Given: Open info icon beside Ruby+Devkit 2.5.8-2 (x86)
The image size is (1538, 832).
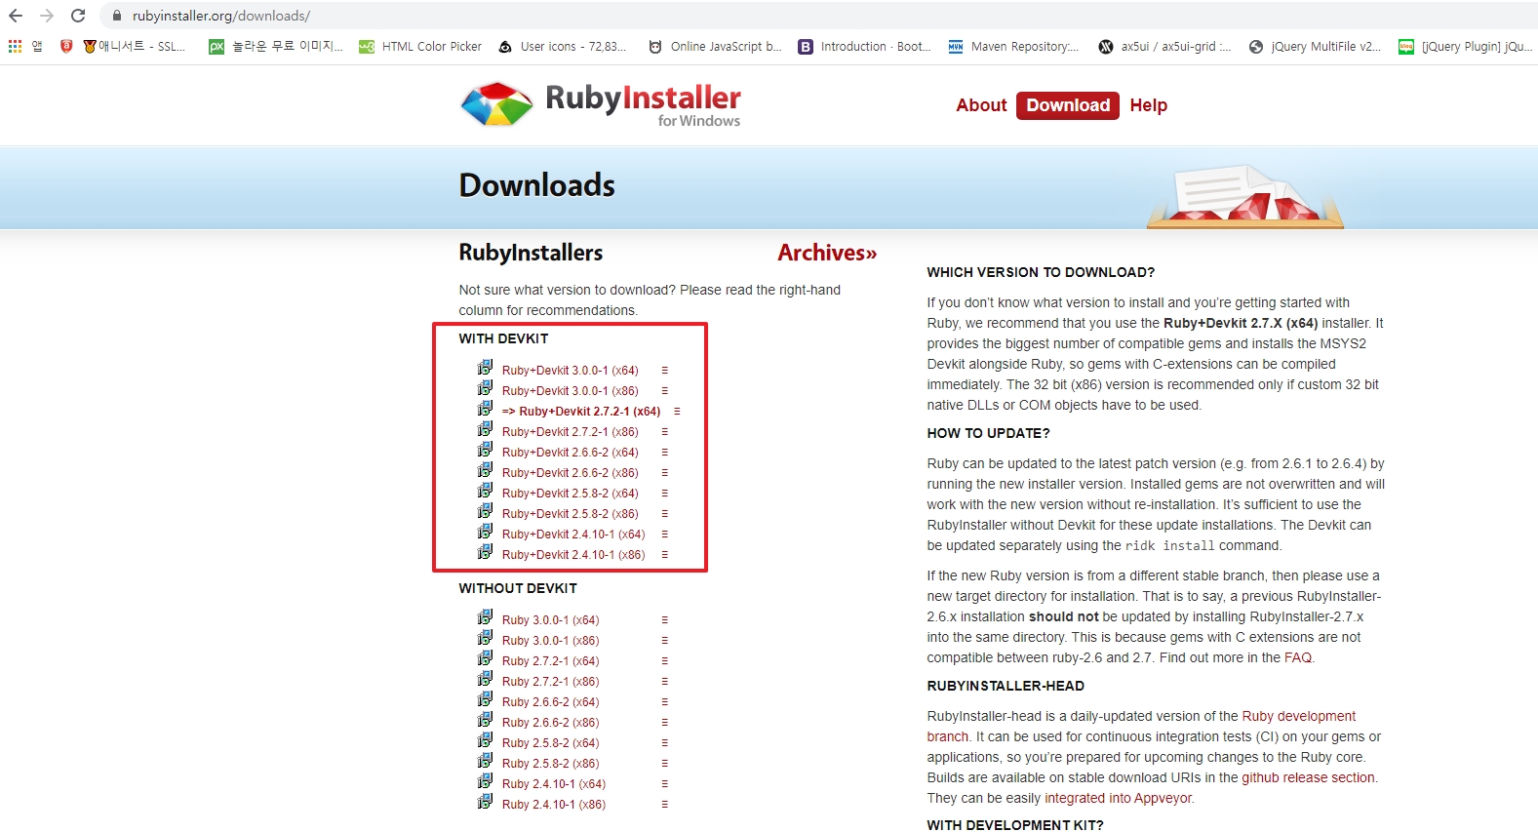Looking at the screenshot, I should pyautogui.click(x=665, y=514).
